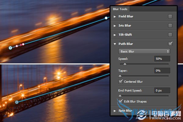Click the Field Blur label
This screenshot has width=183, height=122.
[126, 16]
